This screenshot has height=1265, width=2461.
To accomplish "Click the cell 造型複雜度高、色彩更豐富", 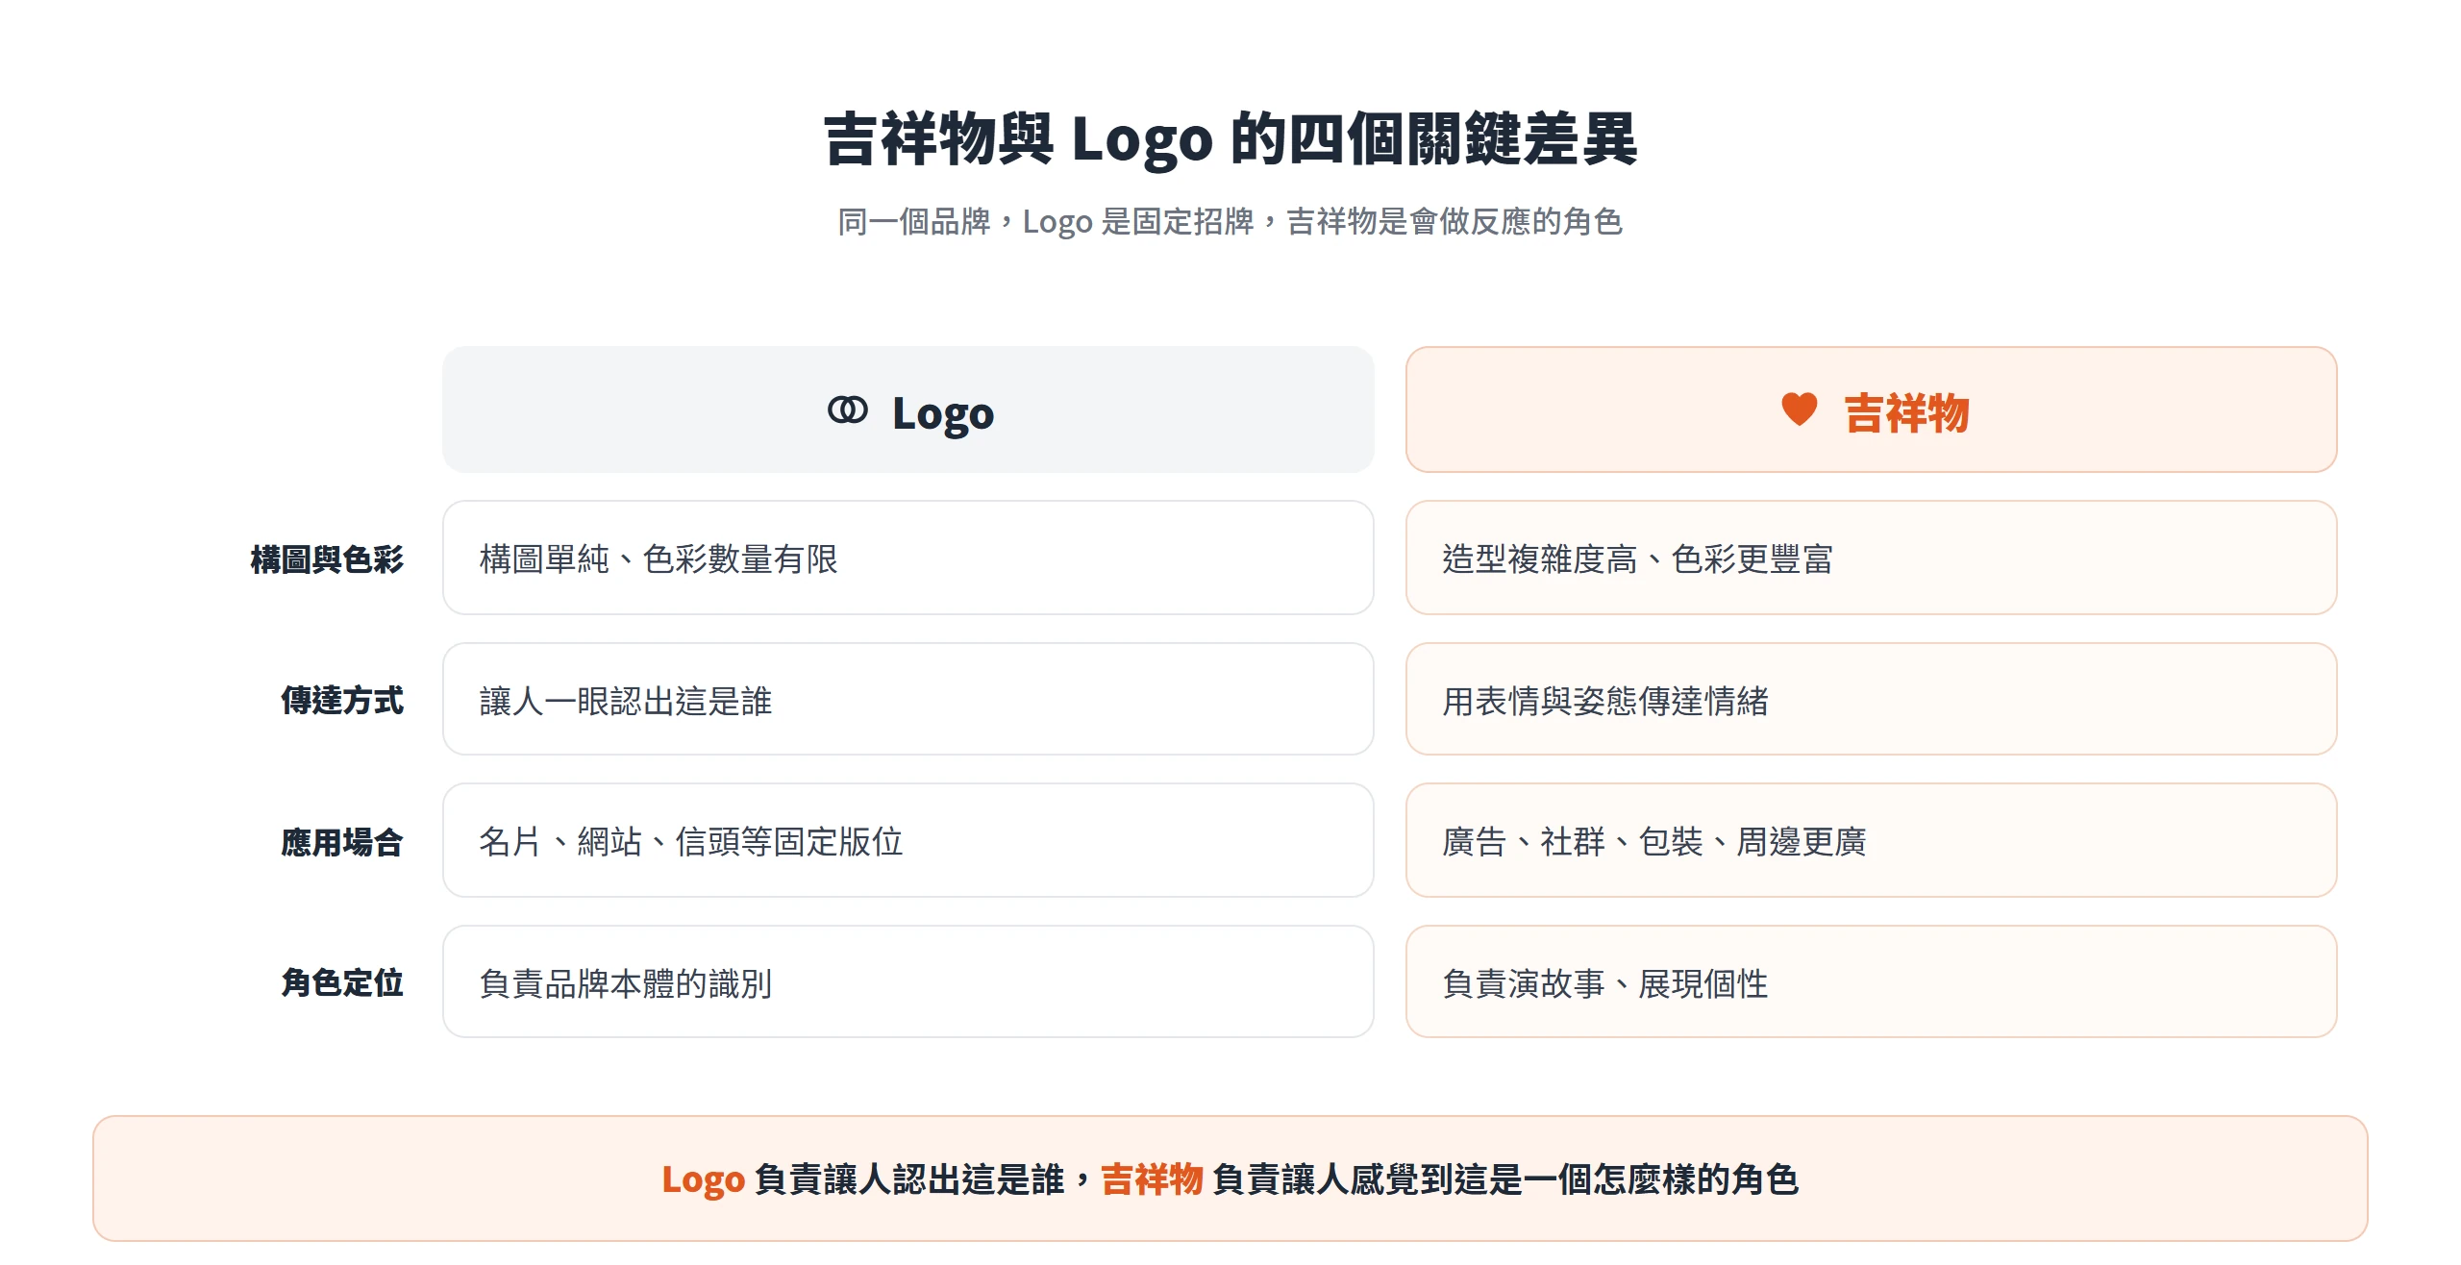I will pyautogui.click(x=1871, y=558).
